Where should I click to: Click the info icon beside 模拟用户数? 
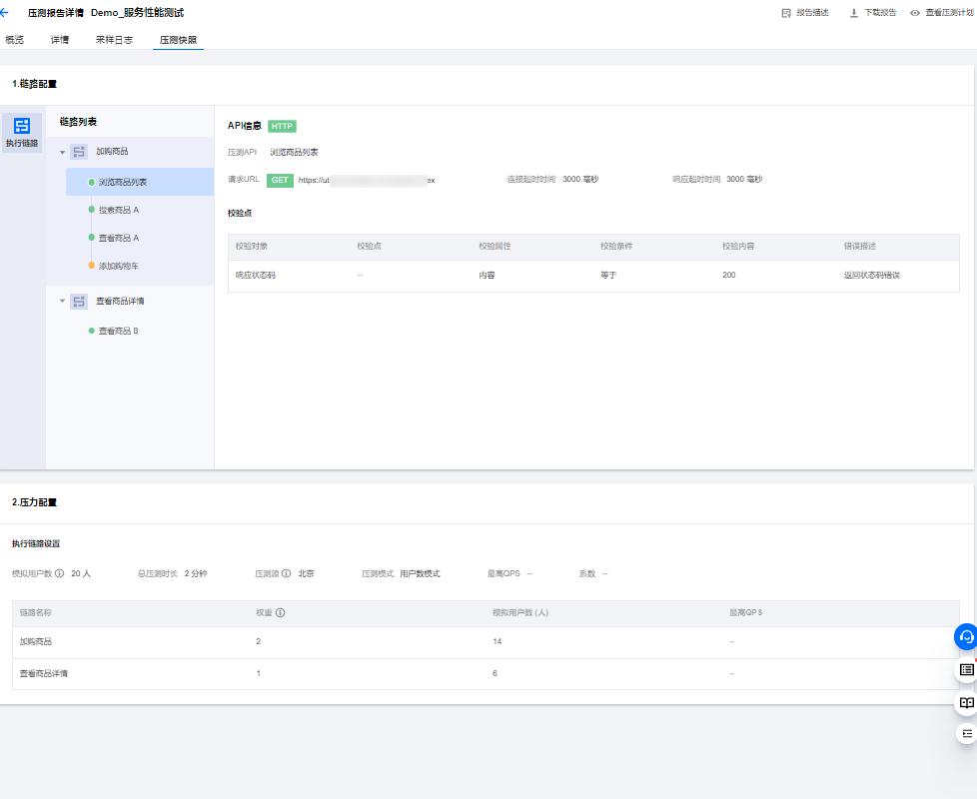pos(60,574)
